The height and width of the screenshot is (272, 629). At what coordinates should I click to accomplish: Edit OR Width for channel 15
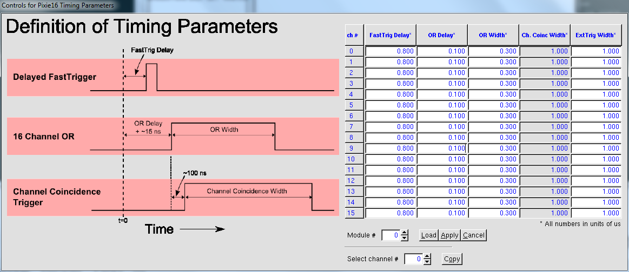493,213
